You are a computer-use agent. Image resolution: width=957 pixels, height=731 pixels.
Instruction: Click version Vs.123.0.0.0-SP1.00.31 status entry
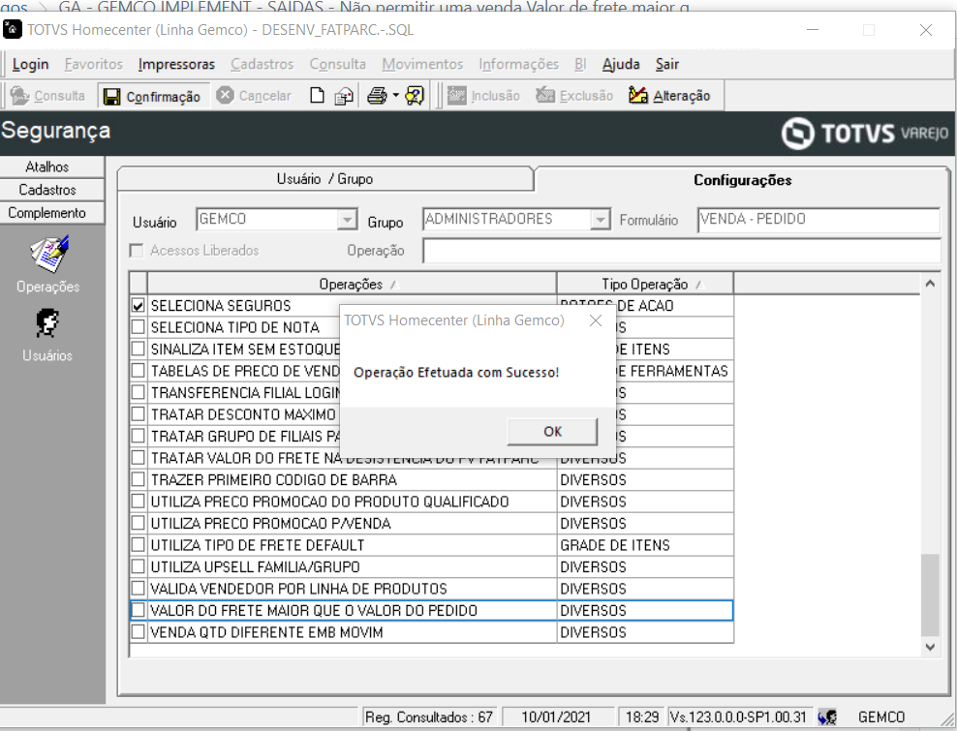coord(738,717)
